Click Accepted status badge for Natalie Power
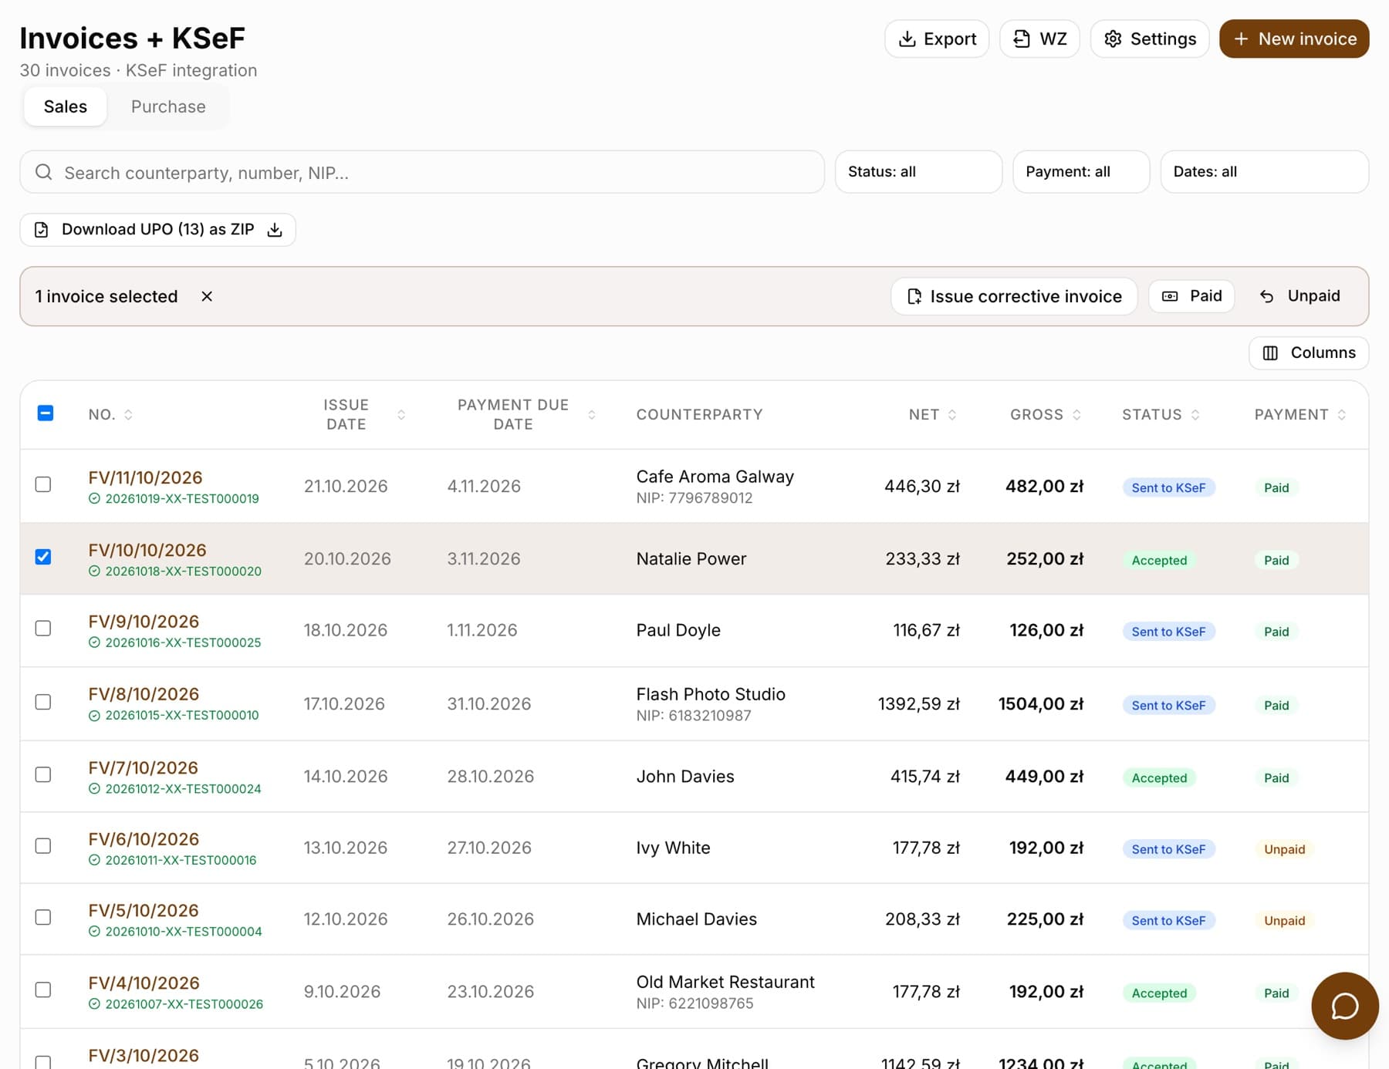Screen dimensions: 1389x1069 coord(1159,560)
